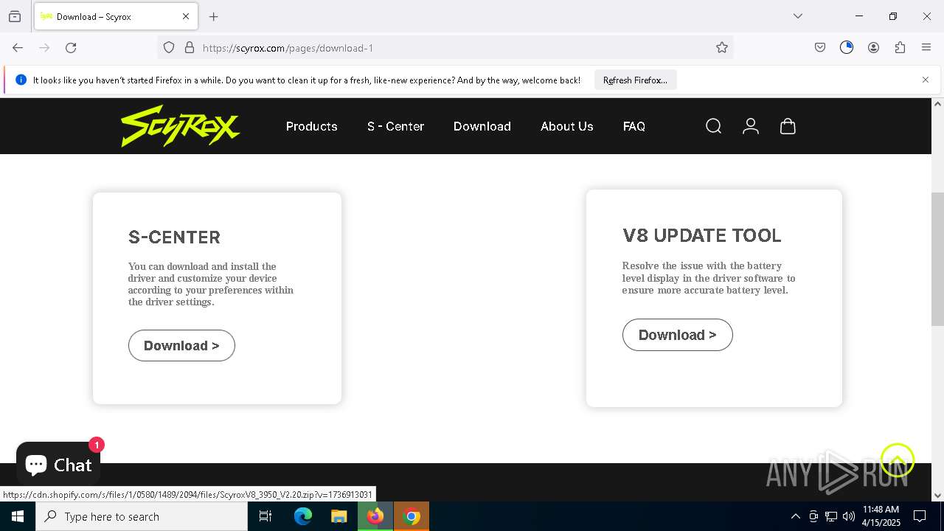
Task: Go back with the browser back arrow
Action: point(18,47)
